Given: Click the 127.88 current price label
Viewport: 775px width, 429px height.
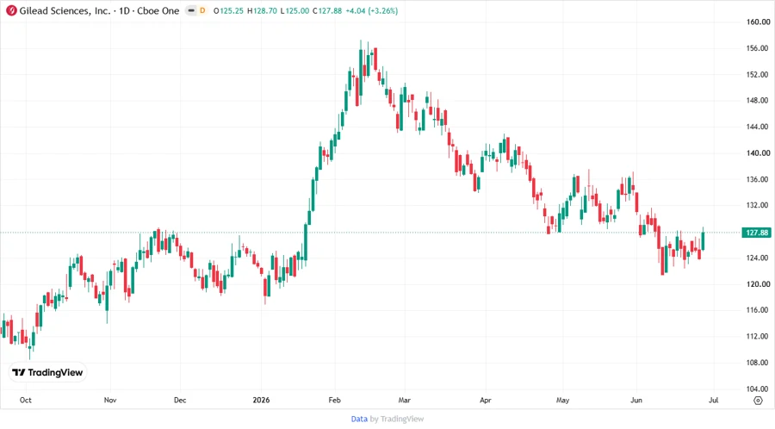Looking at the screenshot, I should tap(757, 233).
